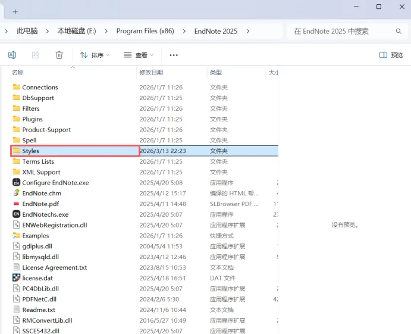Select the Filters folder icon
411x334 pixels.
[x=16, y=108]
